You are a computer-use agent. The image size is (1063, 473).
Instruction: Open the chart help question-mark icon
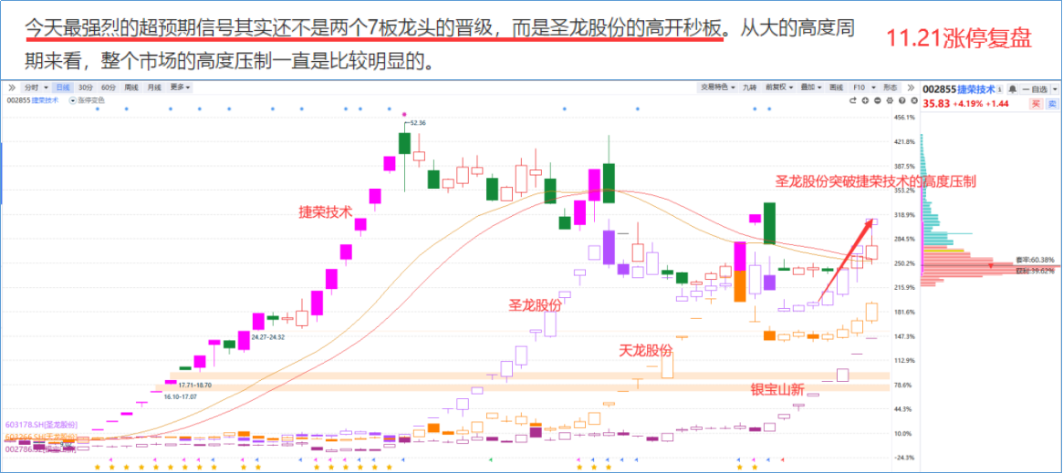[x=901, y=100]
